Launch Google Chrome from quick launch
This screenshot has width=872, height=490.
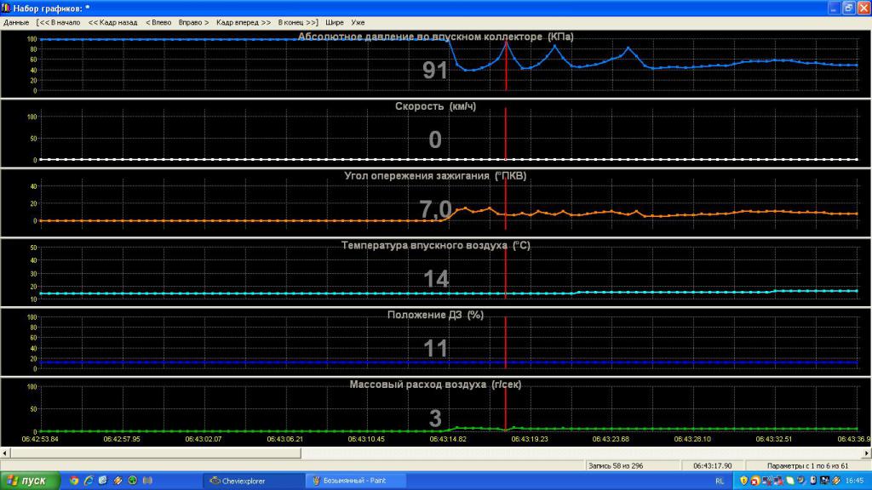tap(74, 481)
